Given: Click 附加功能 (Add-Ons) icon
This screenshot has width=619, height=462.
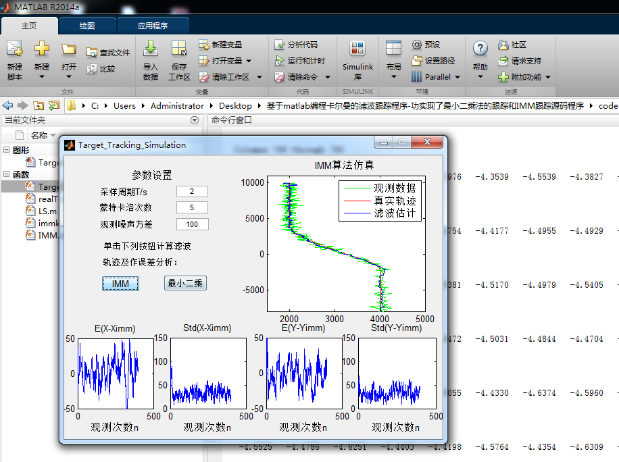Looking at the screenshot, I should [503, 77].
